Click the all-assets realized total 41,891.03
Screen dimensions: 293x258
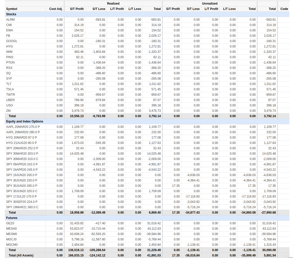point(154,255)
